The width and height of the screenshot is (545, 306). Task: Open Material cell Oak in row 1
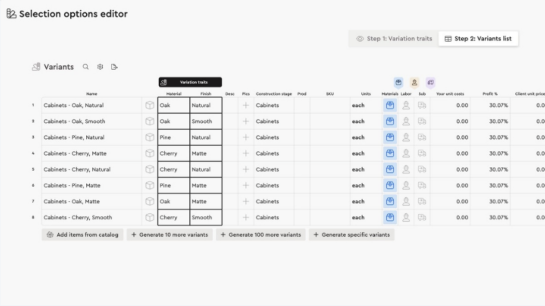coord(174,105)
